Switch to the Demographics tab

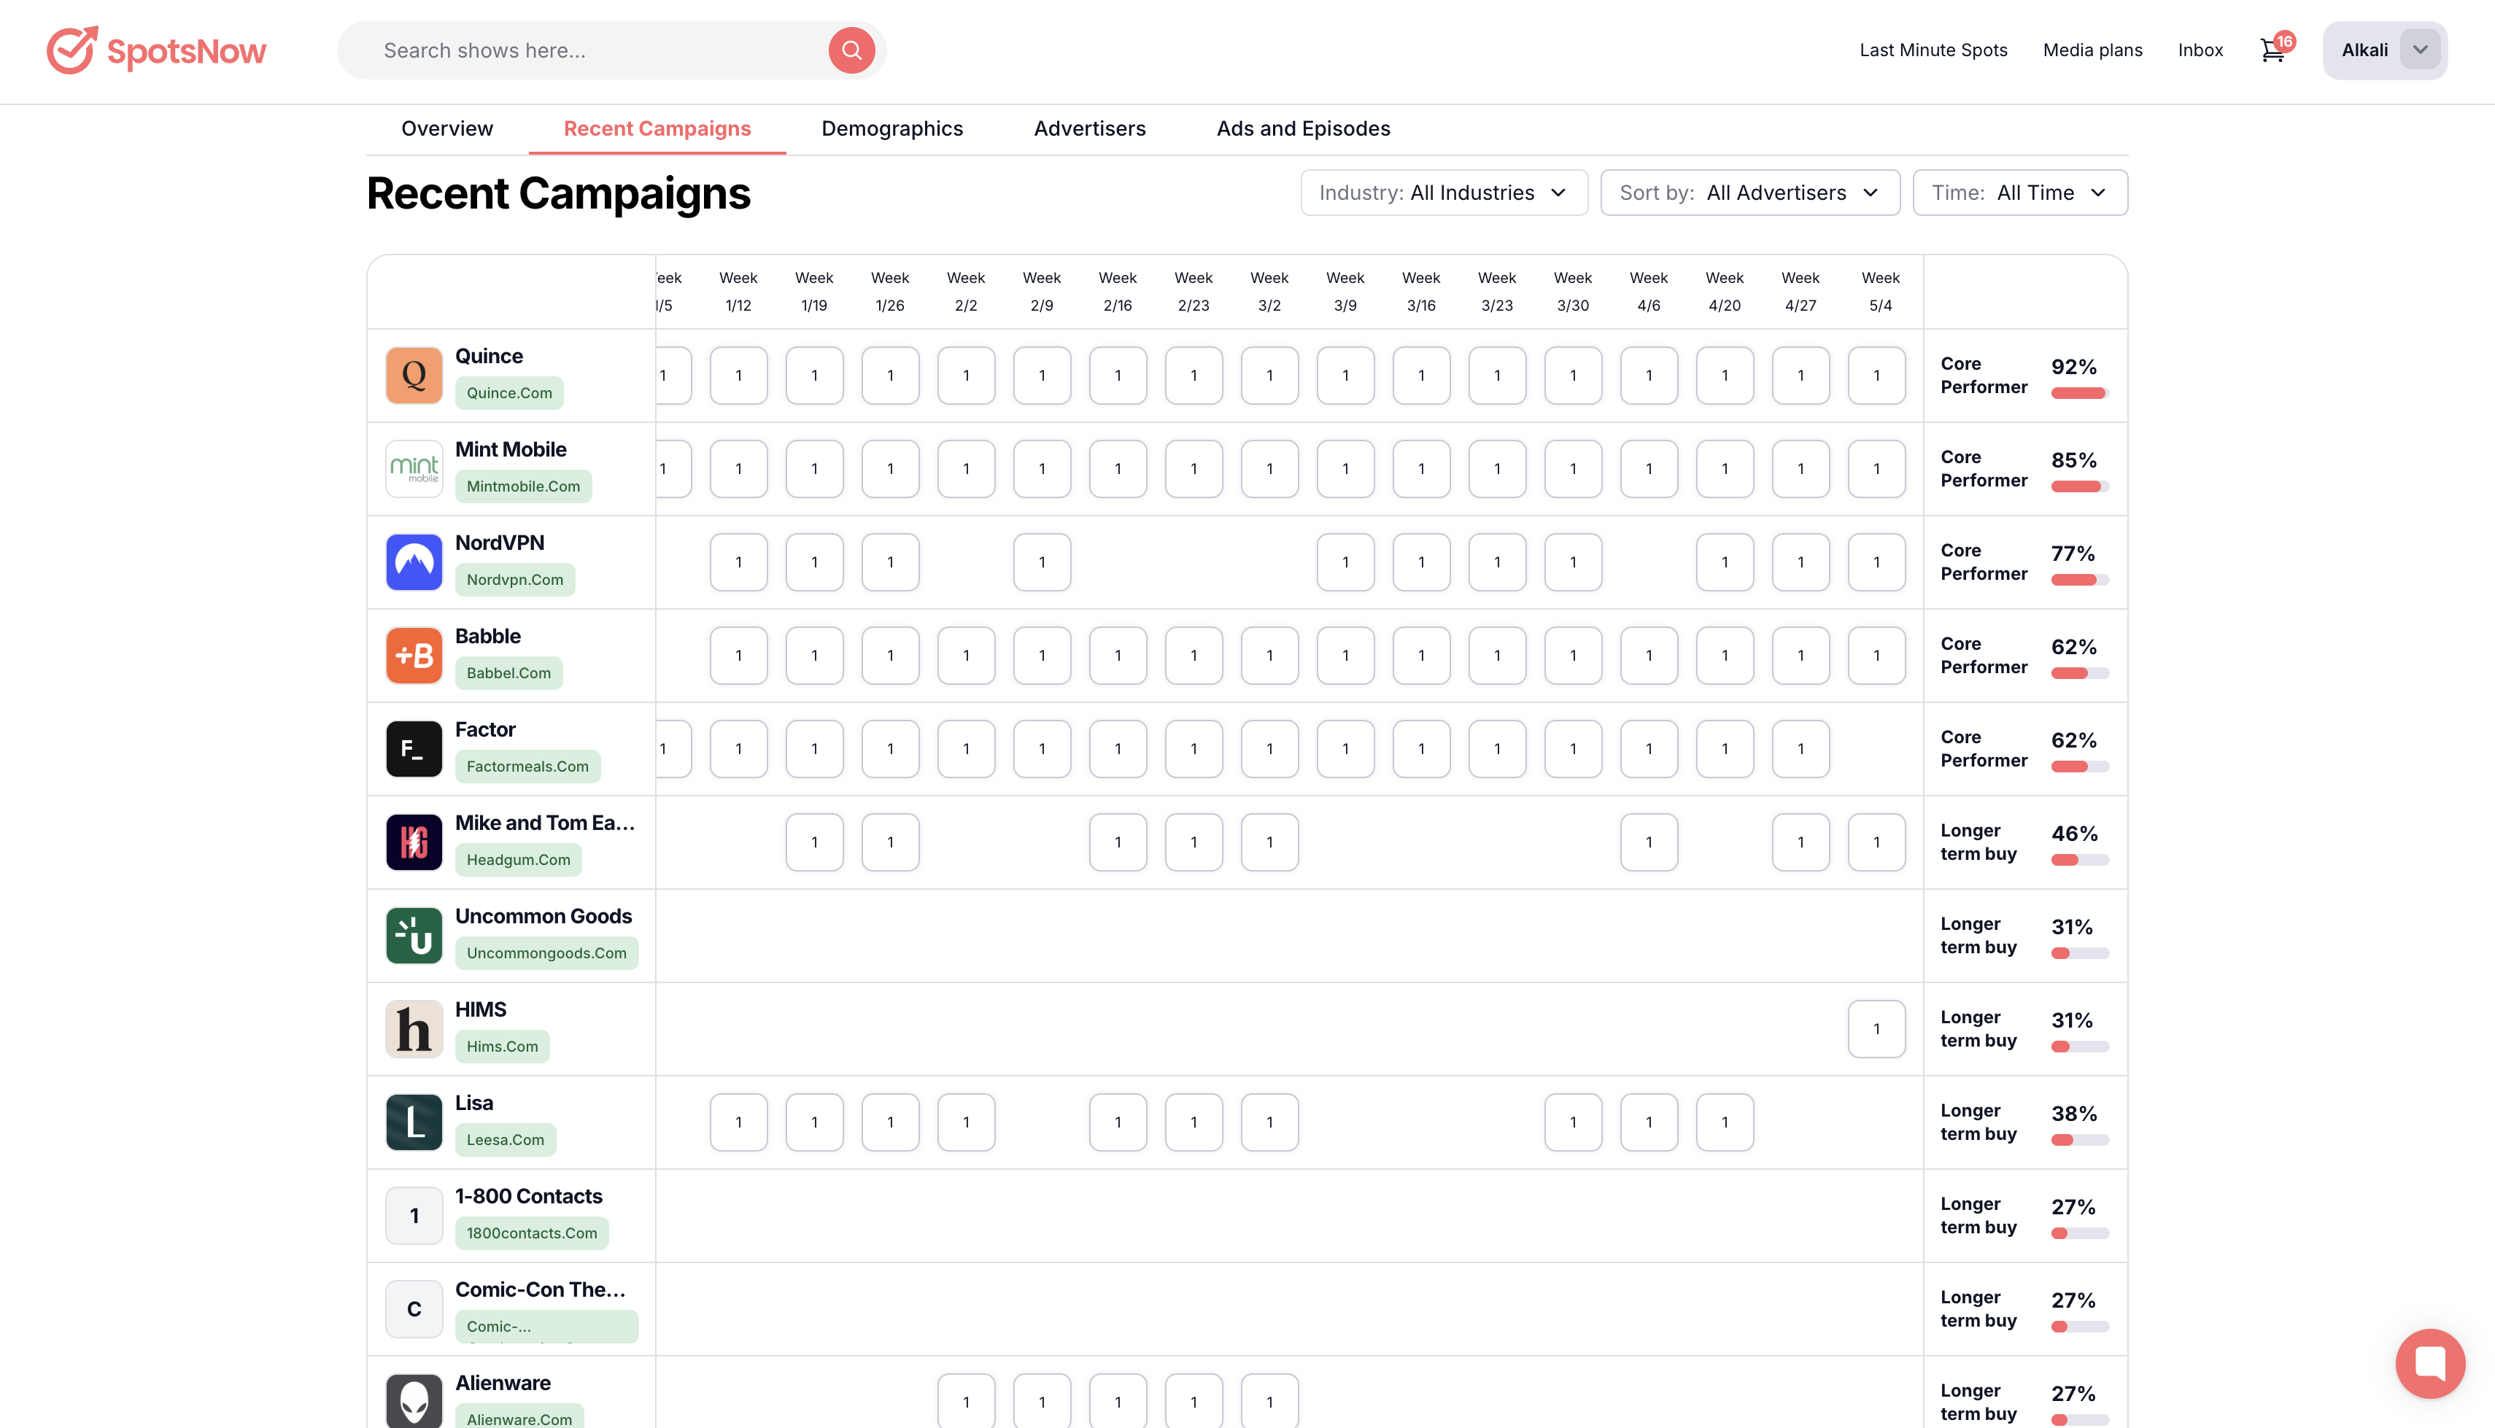(x=892, y=128)
